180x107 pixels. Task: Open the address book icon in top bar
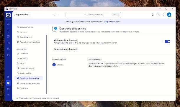153,15
